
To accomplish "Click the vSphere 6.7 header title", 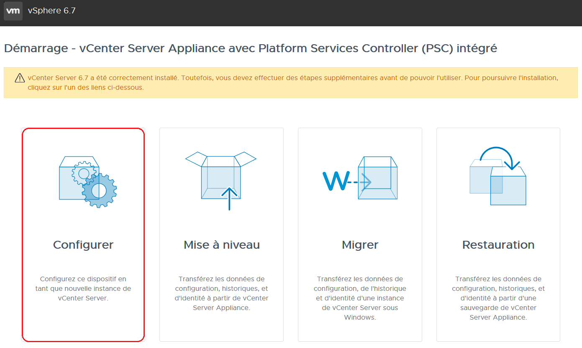I will pos(52,11).
